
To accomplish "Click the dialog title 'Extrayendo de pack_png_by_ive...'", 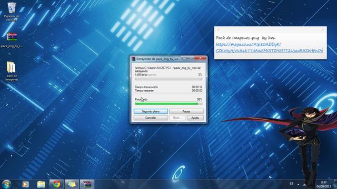I will (x=158, y=59).
